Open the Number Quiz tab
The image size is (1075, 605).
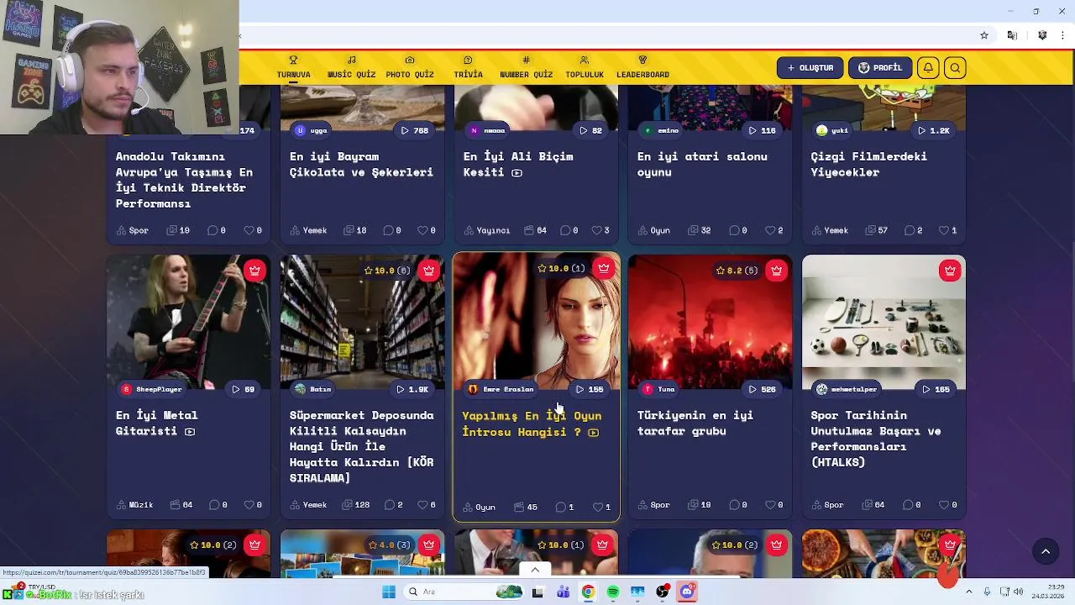coord(526,68)
